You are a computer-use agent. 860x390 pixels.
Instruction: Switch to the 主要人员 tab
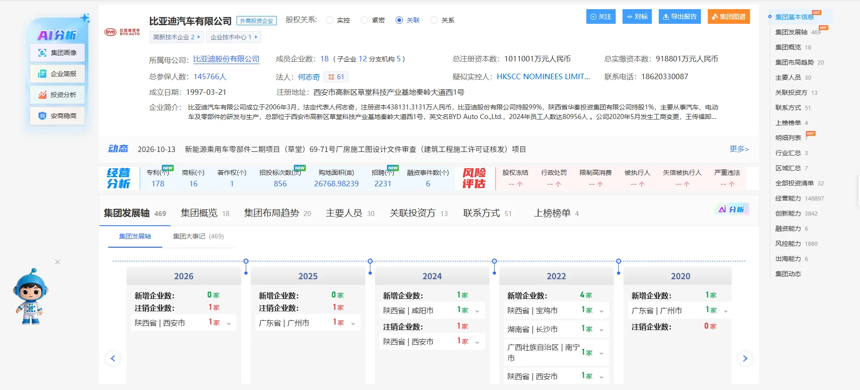(x=350, y=213)
